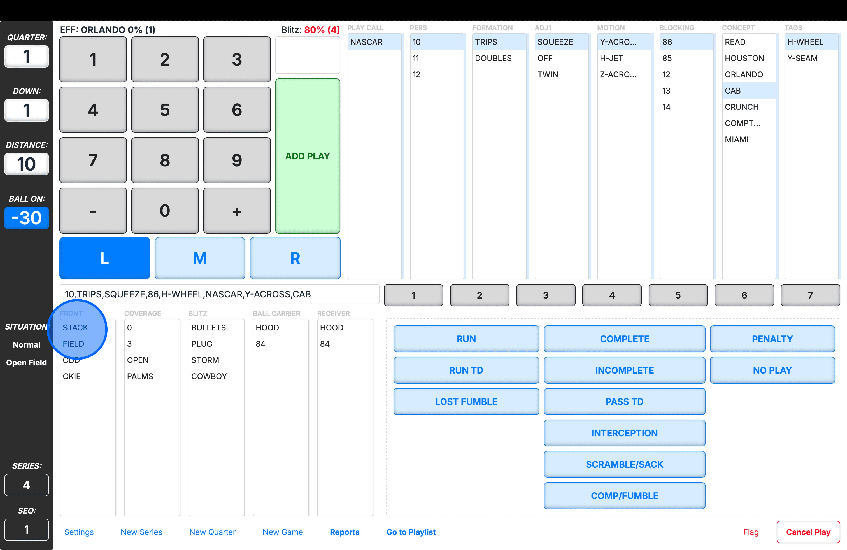The height and width of the screenshot is (550, 847).
Task: Choose HOUSTON concept
Action: point(749,58)
